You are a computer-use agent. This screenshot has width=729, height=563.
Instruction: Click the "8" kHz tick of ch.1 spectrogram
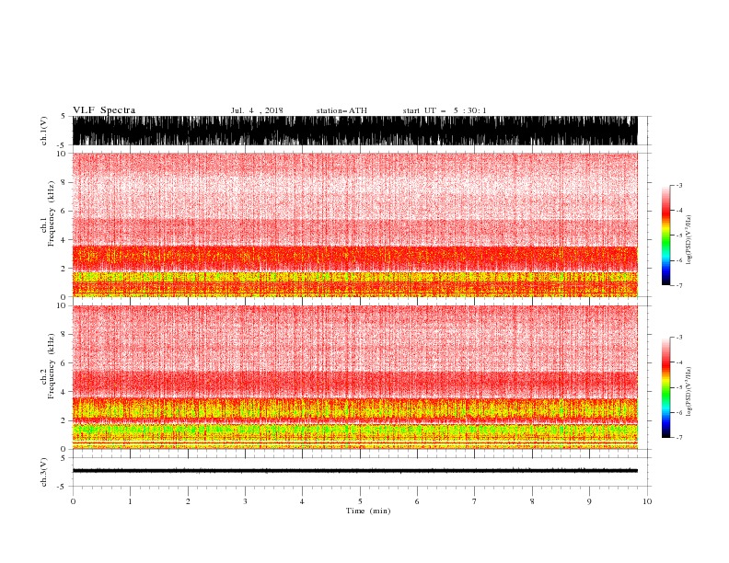coord(64,182)
